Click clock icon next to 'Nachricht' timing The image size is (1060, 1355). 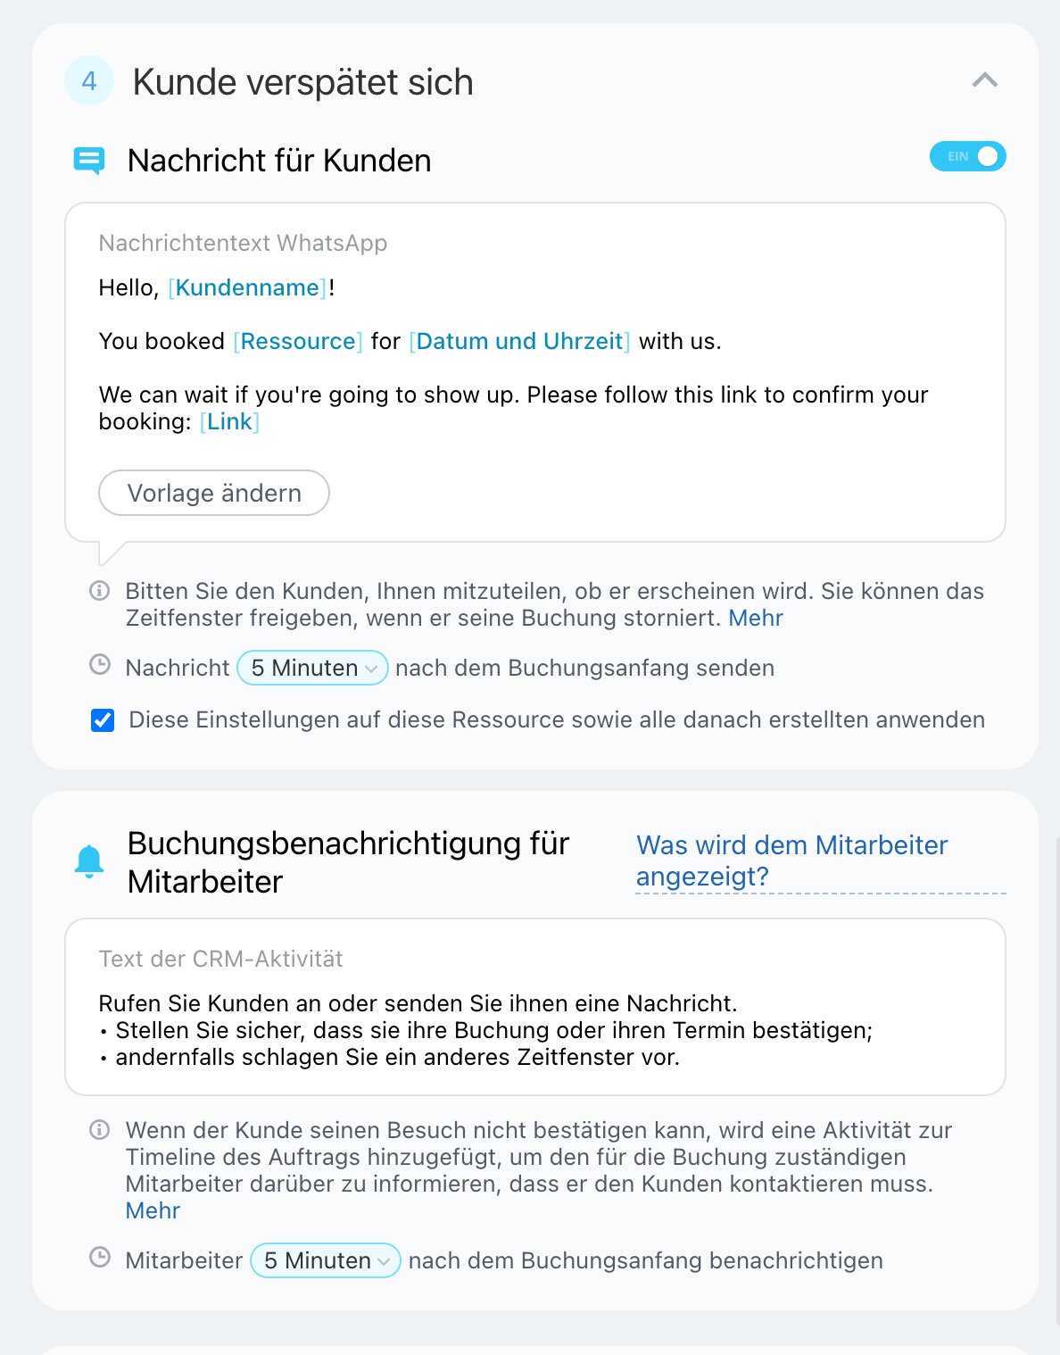click(x=100, y=665)
